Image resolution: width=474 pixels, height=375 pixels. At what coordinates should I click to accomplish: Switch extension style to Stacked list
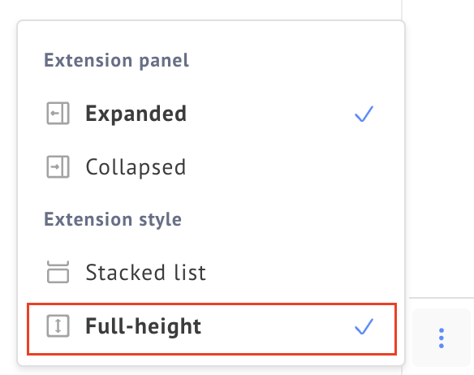(x=212, y=272)
